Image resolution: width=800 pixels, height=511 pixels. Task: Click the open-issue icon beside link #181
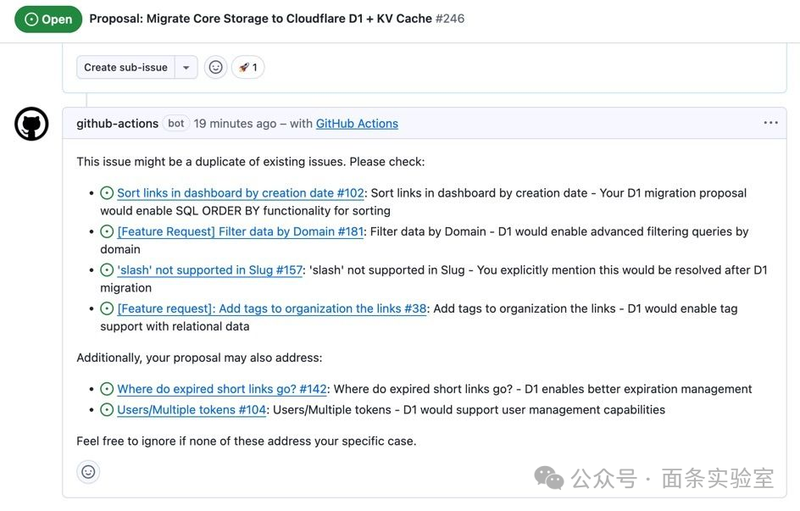[x=107, y=231]
